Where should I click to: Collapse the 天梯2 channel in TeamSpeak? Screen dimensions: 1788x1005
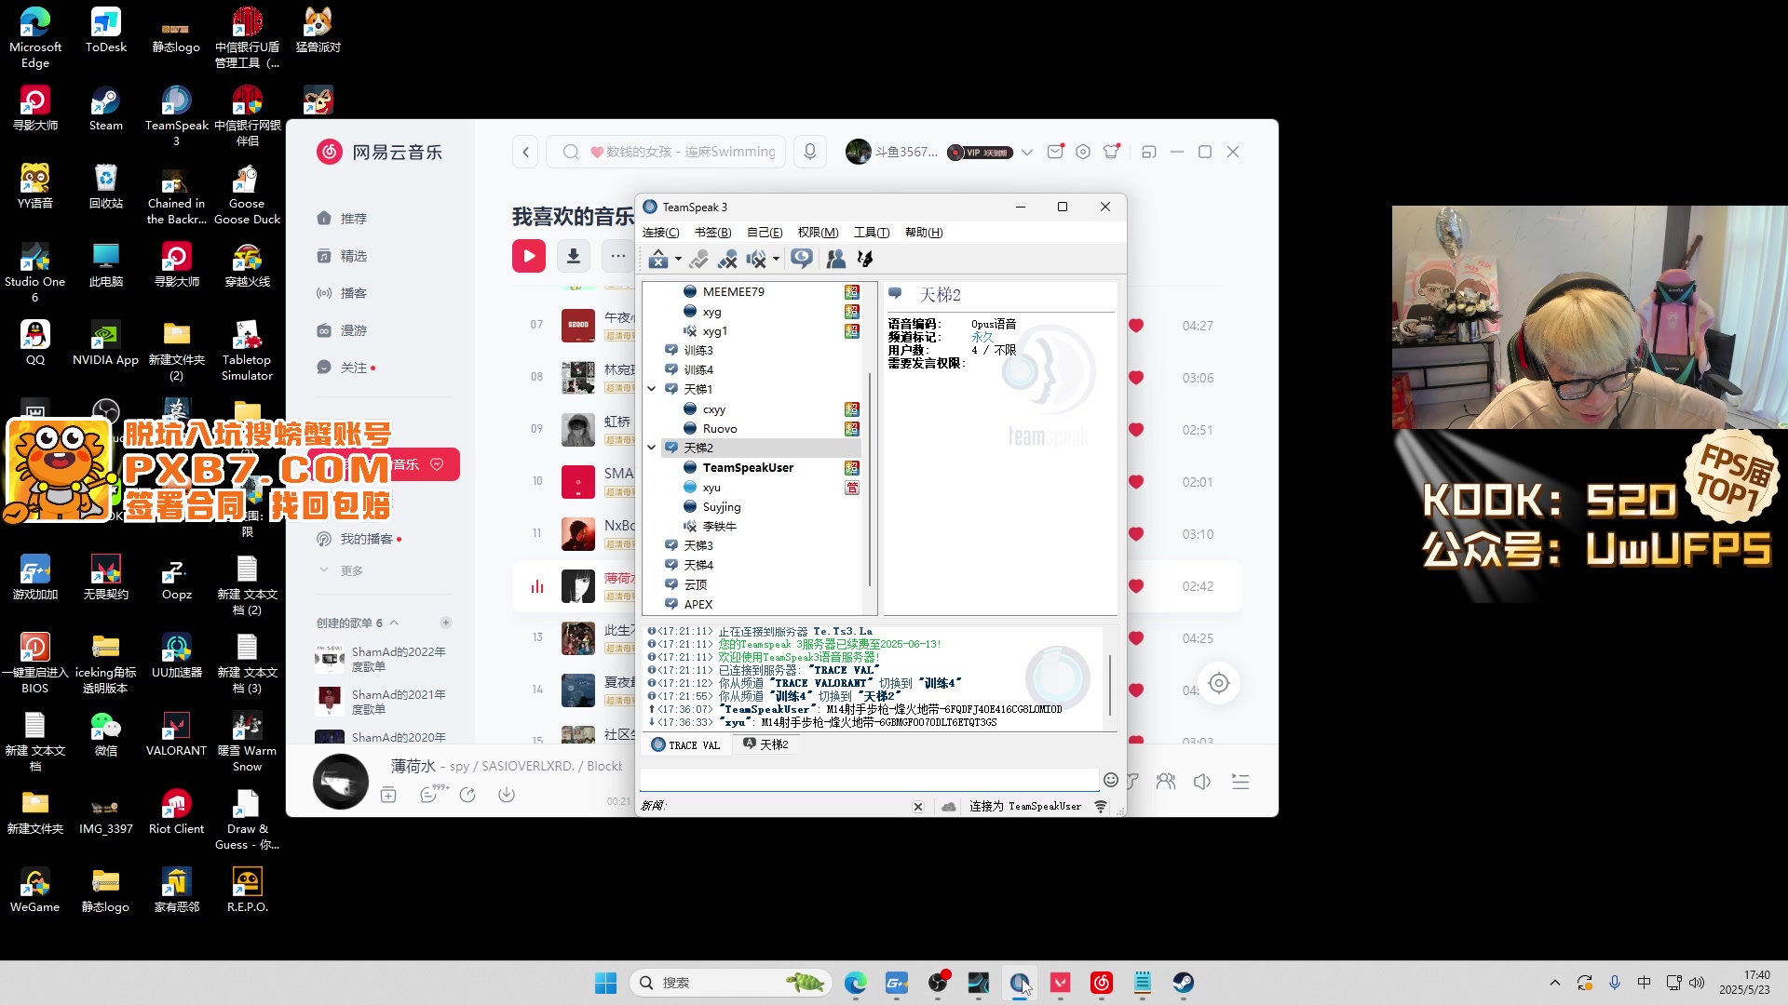(652, 448)
